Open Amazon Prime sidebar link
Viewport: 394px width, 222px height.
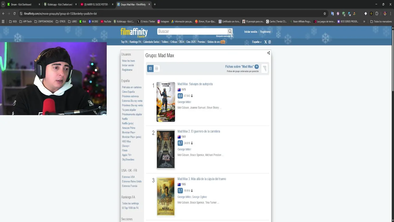[x=128, y=128]
